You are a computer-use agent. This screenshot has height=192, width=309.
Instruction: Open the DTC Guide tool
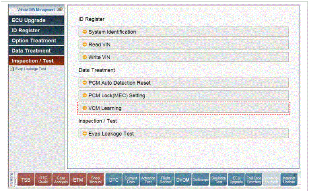(43, 180)
